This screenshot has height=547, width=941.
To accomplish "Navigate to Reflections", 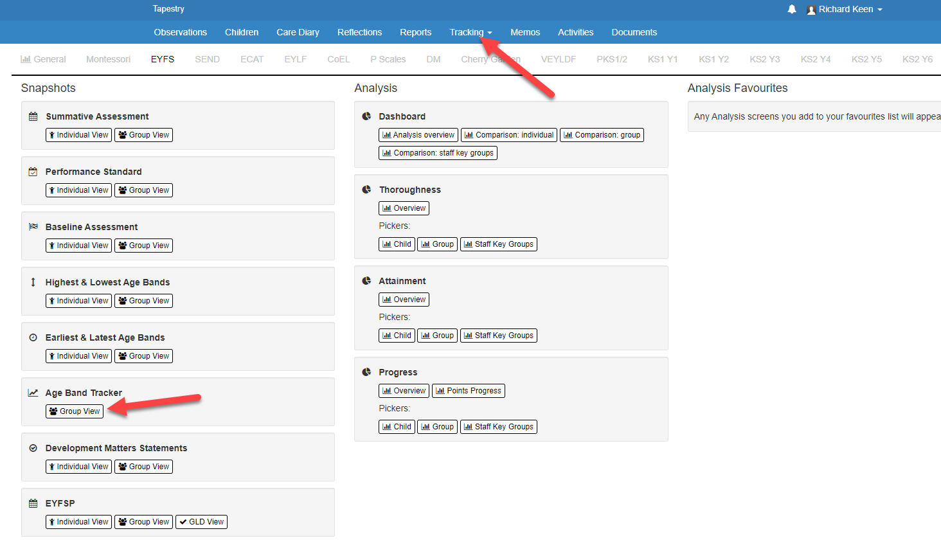I will tap(360, 32).
